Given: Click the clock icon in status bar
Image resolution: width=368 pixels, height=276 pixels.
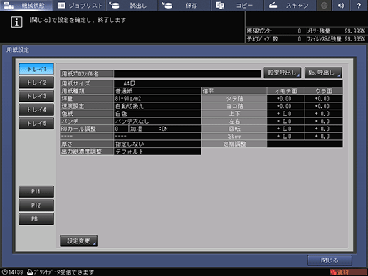Looking at the screenshot, I should pyautogui.click(x=4, y=272).
